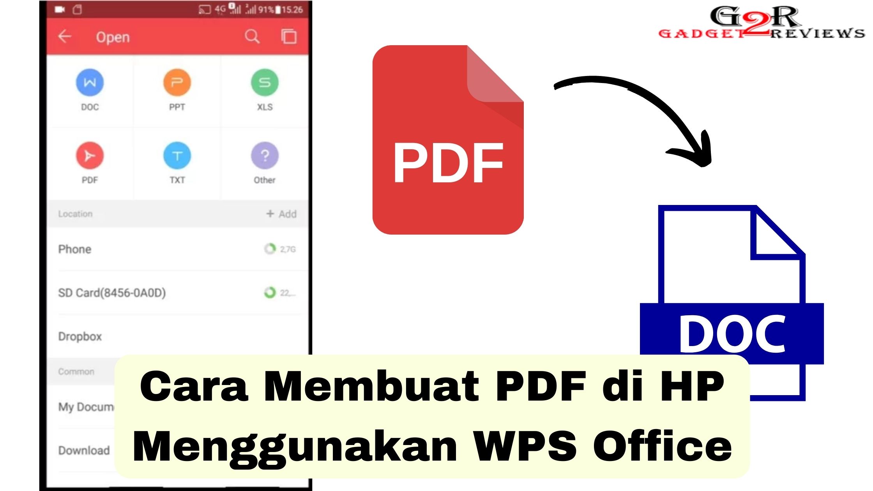Open PPT file type filter

177,88
